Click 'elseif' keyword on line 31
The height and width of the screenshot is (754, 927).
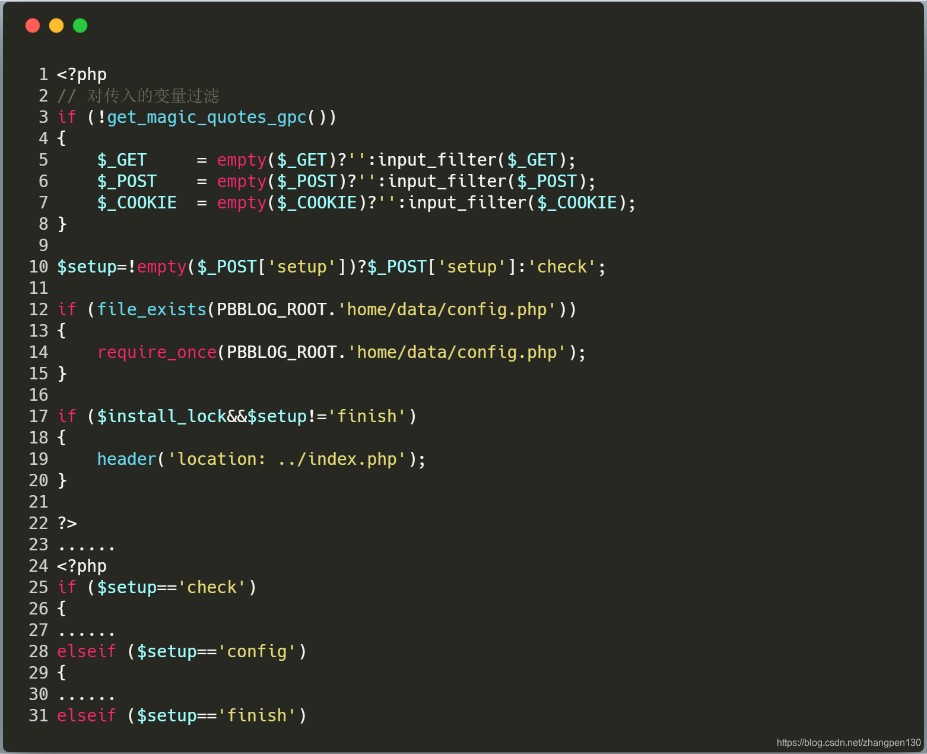click(x=87, y=716)
